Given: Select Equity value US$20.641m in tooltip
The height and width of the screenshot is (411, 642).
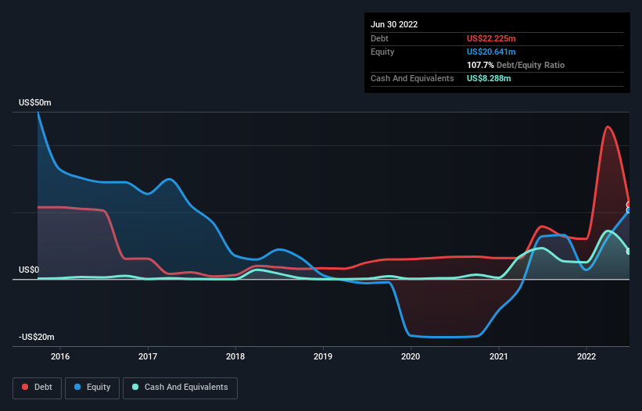Looking at the screenshot, I should (491, 52).
